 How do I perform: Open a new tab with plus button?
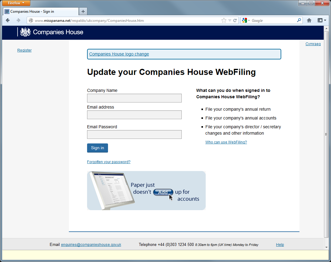(x=83, y=12)
